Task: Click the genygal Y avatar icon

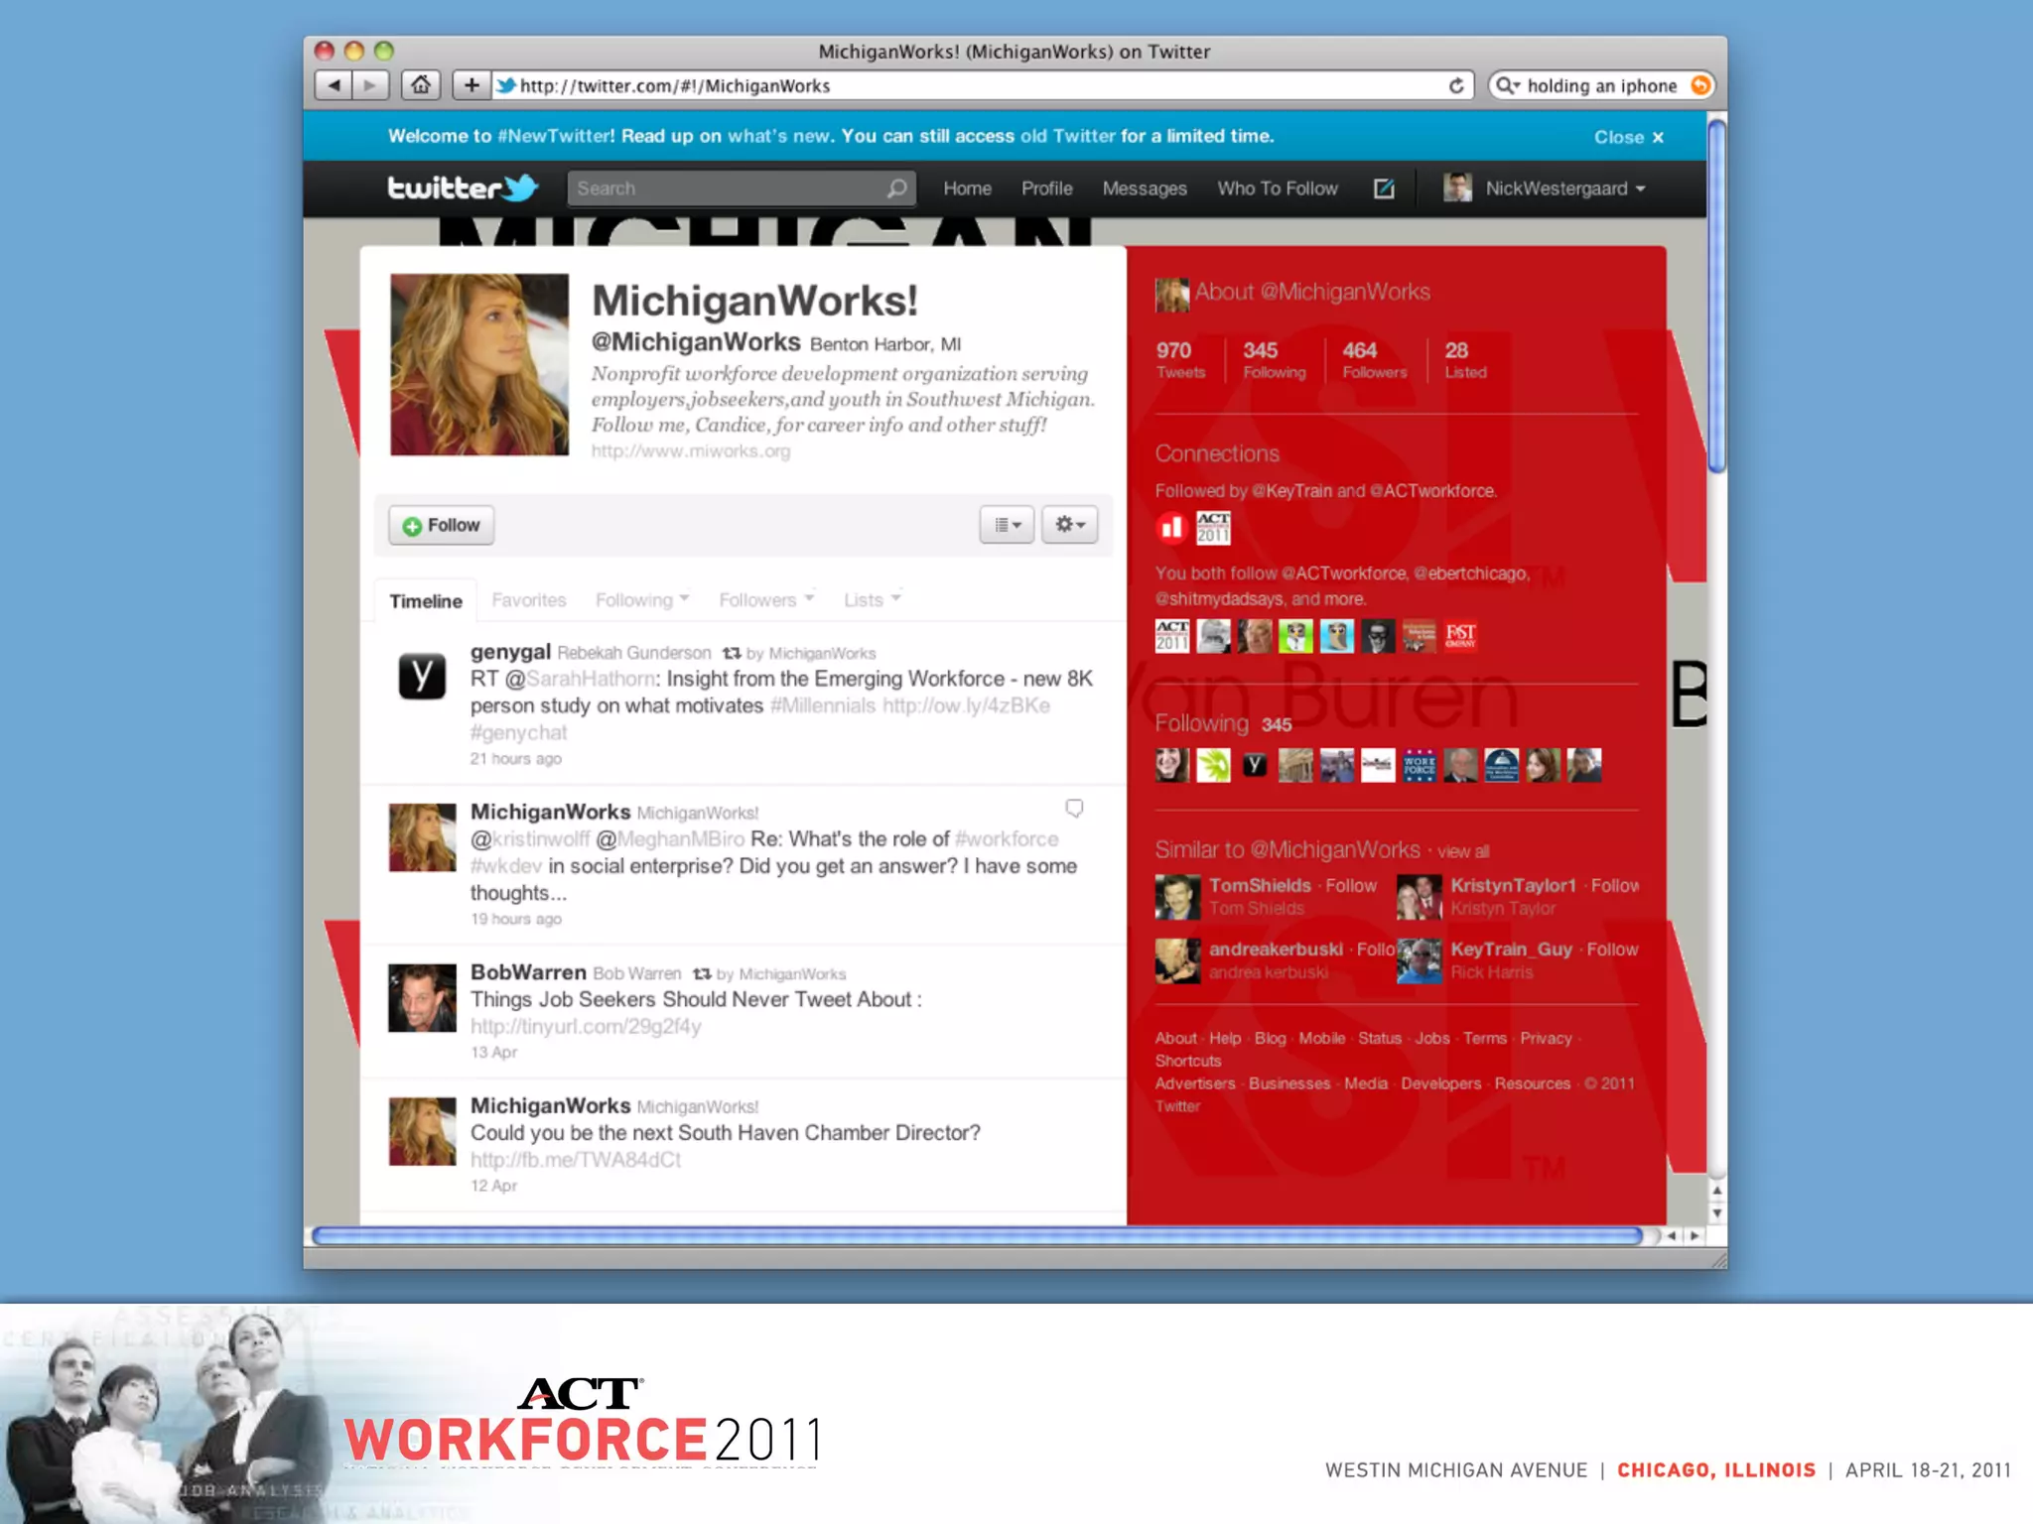Action: 422,677
